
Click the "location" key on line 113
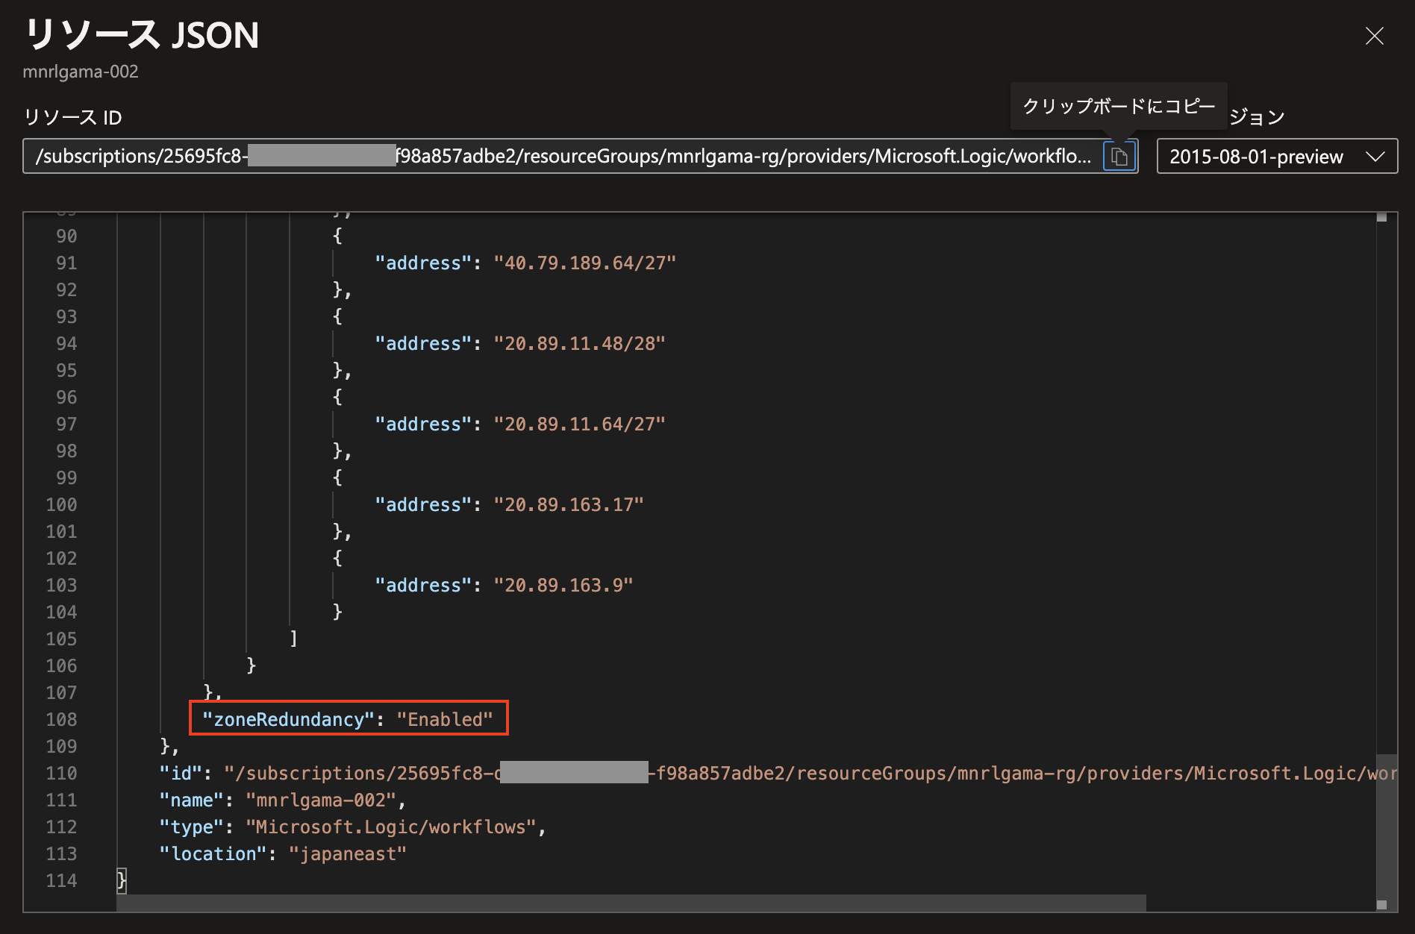pos(213,853)
